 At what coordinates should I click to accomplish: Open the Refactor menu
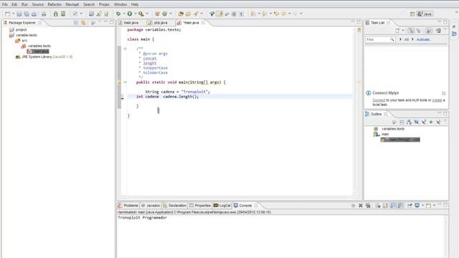coord(55,4)
